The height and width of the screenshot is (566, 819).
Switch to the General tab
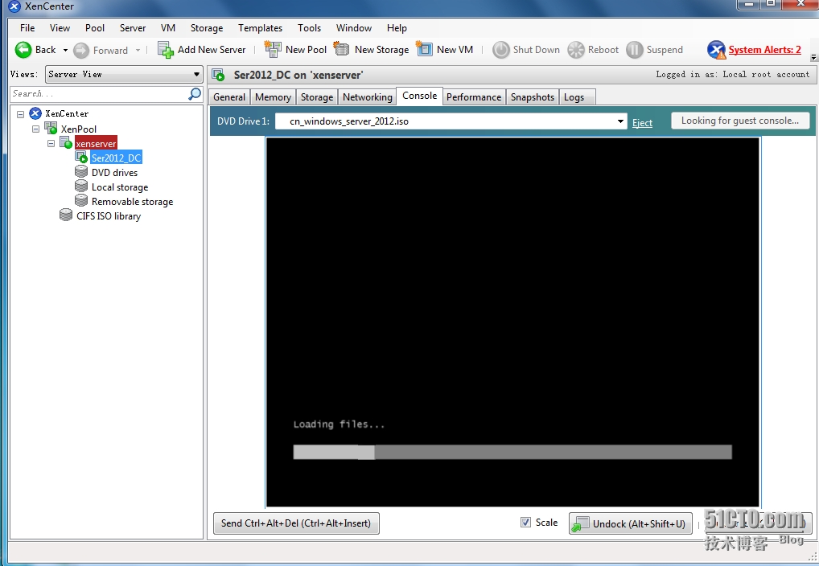point(228,97)
